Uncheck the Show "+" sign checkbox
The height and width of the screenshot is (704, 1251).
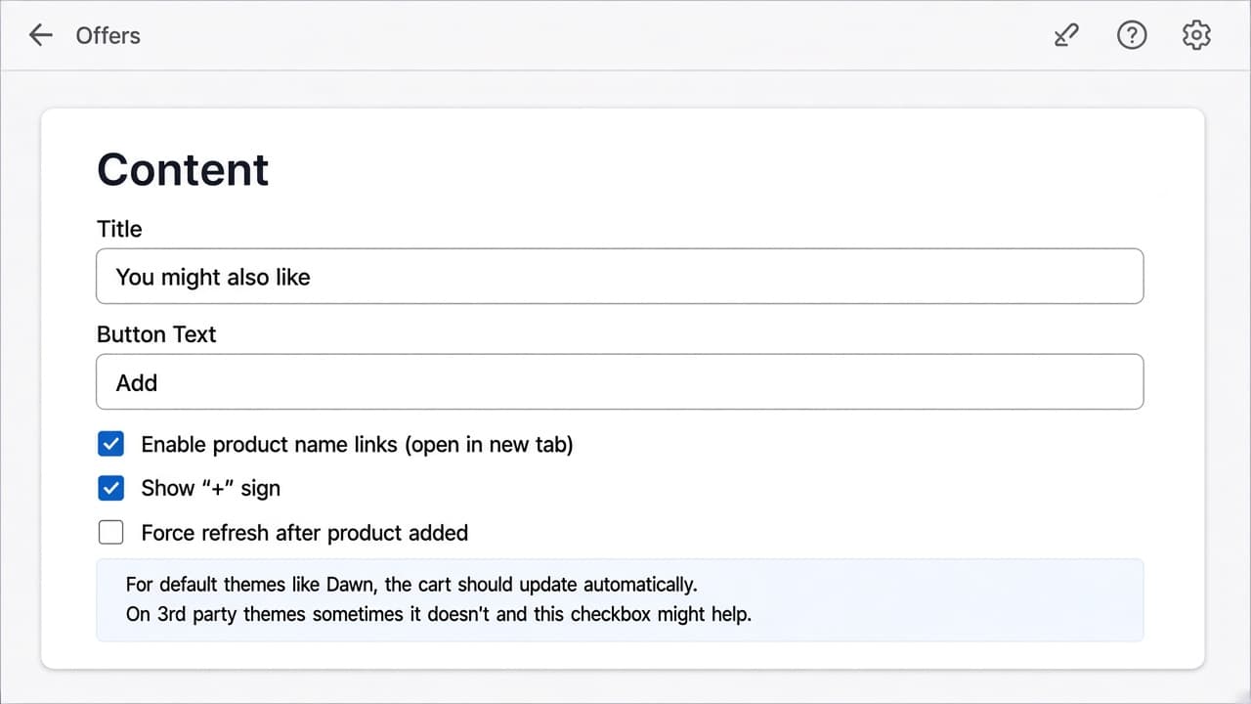click(x=111, y=488)
